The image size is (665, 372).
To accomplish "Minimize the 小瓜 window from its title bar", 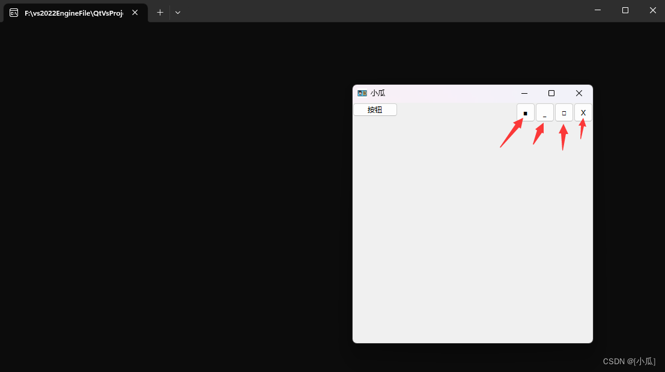I will [524, 93].
